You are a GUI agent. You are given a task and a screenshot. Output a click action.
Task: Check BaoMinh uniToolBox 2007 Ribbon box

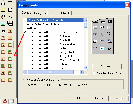point(25,64)
